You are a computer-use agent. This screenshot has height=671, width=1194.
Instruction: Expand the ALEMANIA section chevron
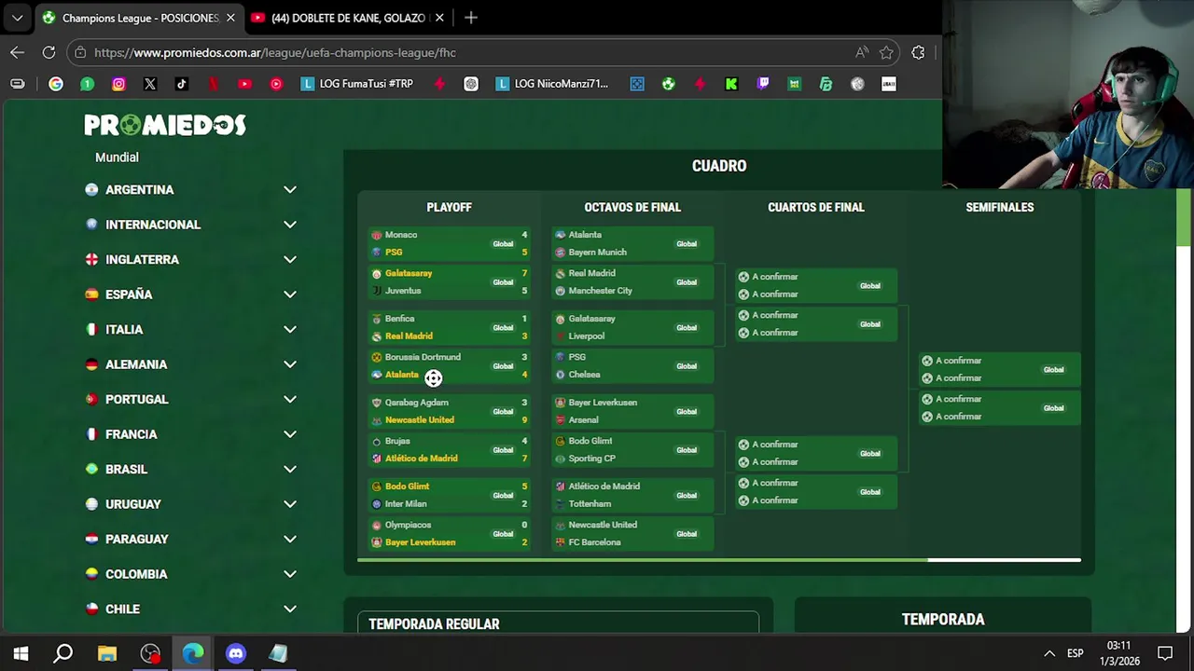(290, 364)
